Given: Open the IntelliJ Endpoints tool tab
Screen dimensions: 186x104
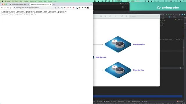Looking at the screenshot, I should click(x=121, y=101).
